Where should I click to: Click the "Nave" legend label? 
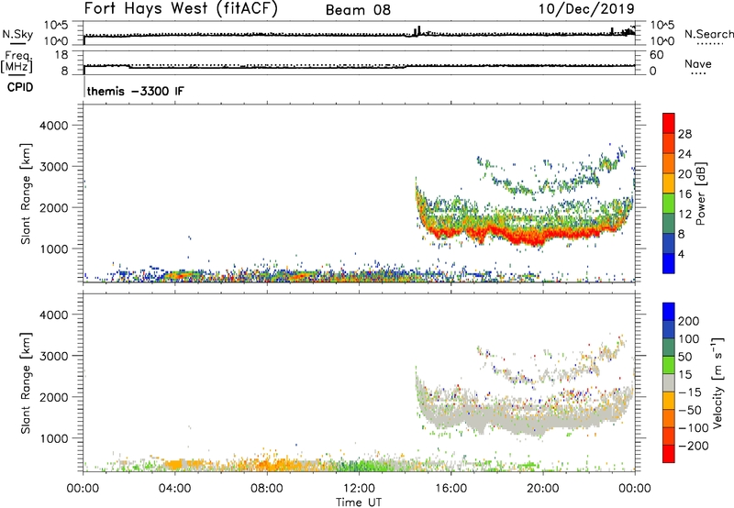click(698, 63)
